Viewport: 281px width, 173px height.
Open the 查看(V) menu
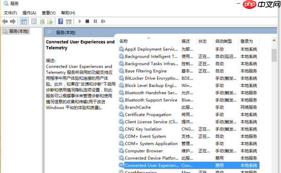point(49,13)
